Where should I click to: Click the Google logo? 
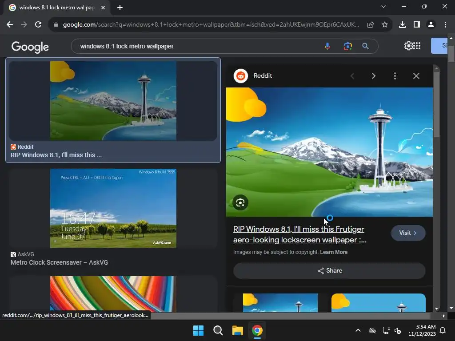[x=30, y=47]
